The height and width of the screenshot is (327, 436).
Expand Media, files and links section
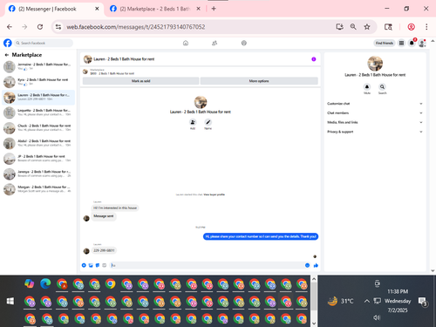coord(375,122)
